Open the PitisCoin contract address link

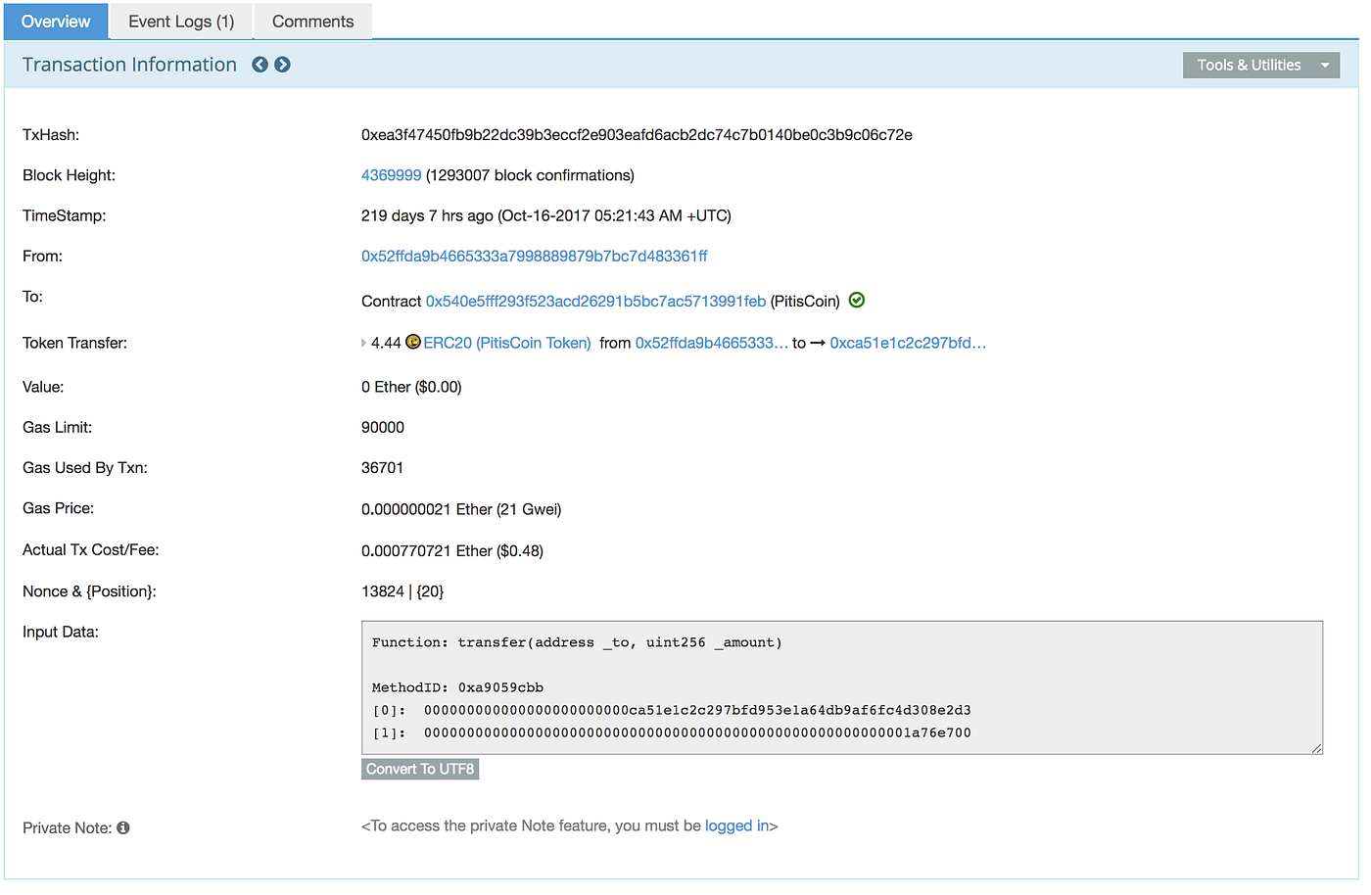click(595, 301)
